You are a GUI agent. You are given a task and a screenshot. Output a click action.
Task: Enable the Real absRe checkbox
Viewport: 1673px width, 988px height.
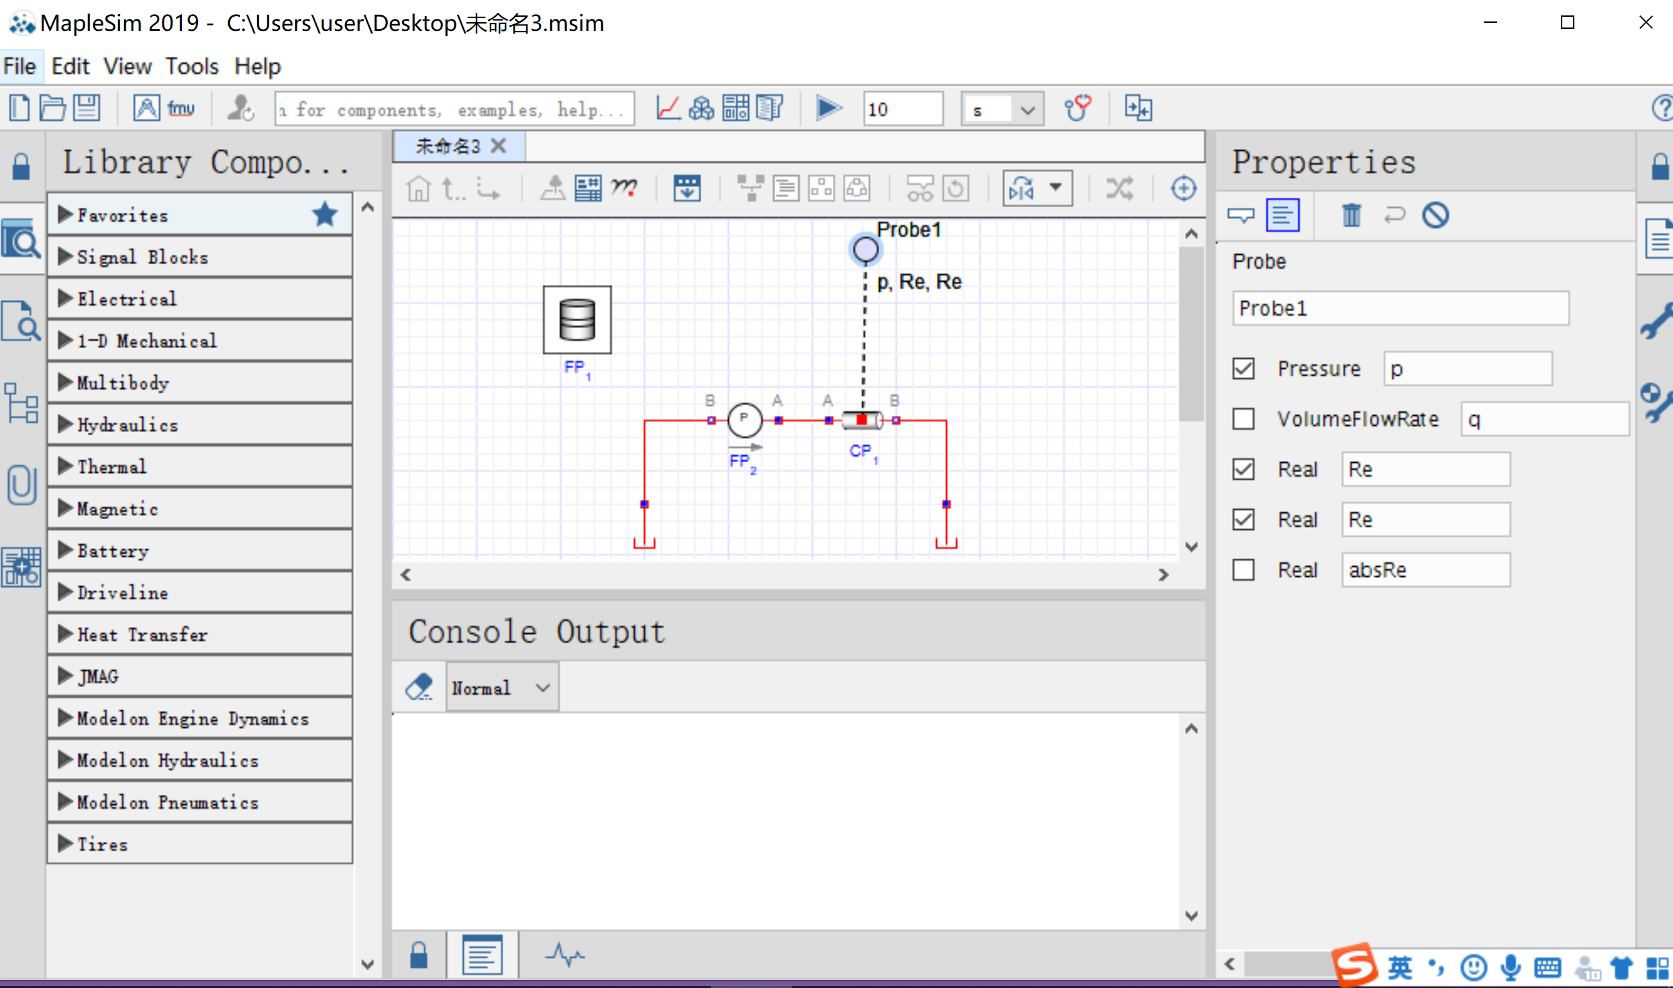(x=1243, y=570)
